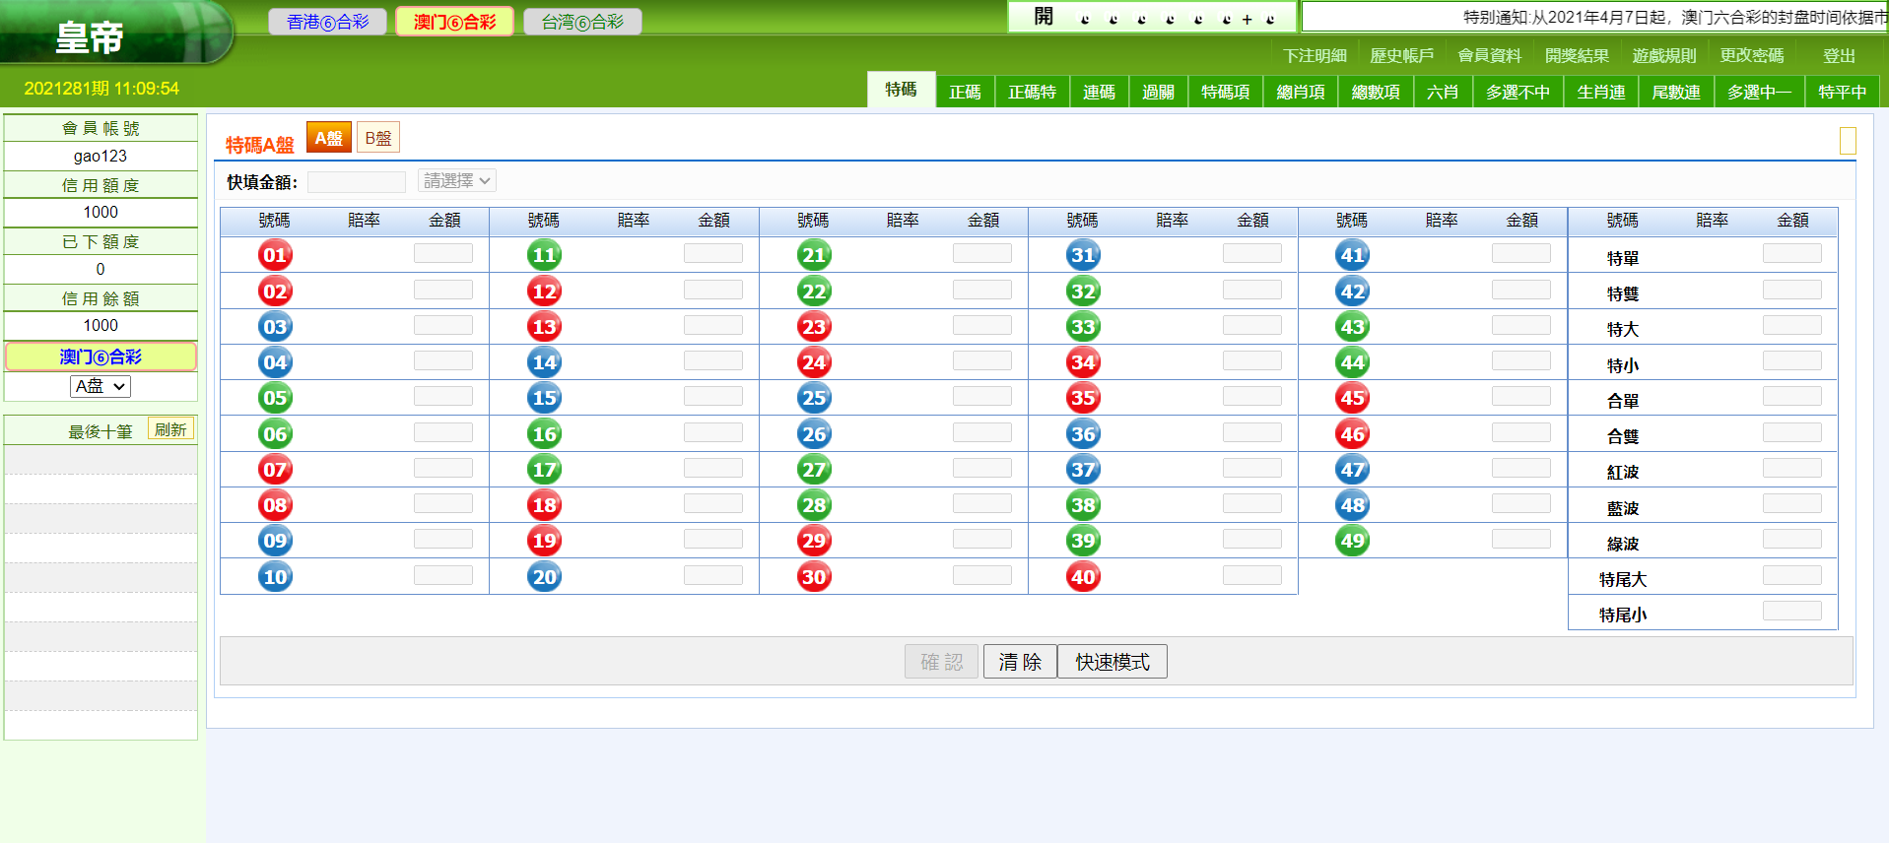Screen dimensions: 1889x843
Task: Click the green number ball 17
Action: [544, 470]
